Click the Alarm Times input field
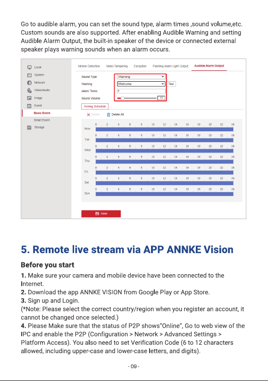Viewport: 268px width, 381px height. coord(141,91)
